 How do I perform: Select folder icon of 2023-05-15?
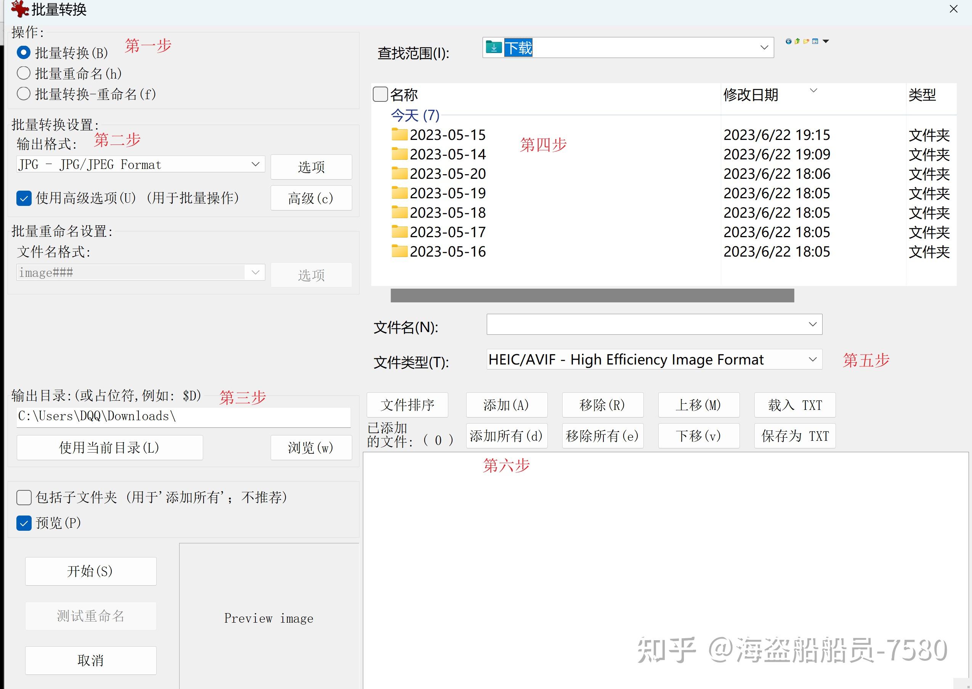click(399, 135)
